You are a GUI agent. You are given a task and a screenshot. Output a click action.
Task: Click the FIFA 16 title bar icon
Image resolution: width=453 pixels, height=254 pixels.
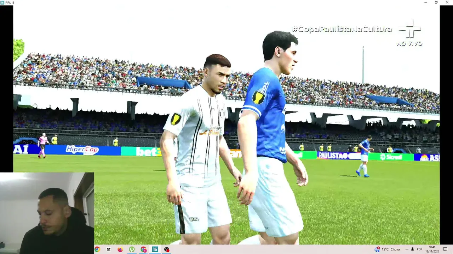[x=2, y=2]
